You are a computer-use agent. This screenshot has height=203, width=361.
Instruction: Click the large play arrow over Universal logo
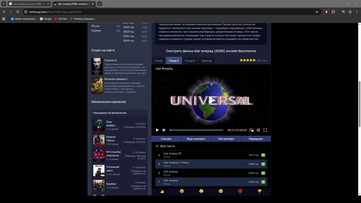point(212,100)
